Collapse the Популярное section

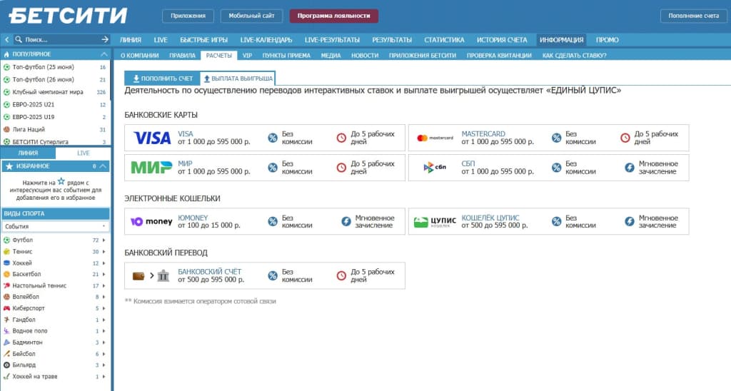(104, 54)
